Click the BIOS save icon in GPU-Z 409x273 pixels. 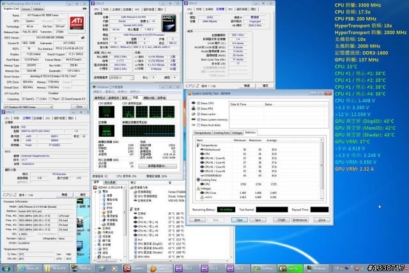83,38
